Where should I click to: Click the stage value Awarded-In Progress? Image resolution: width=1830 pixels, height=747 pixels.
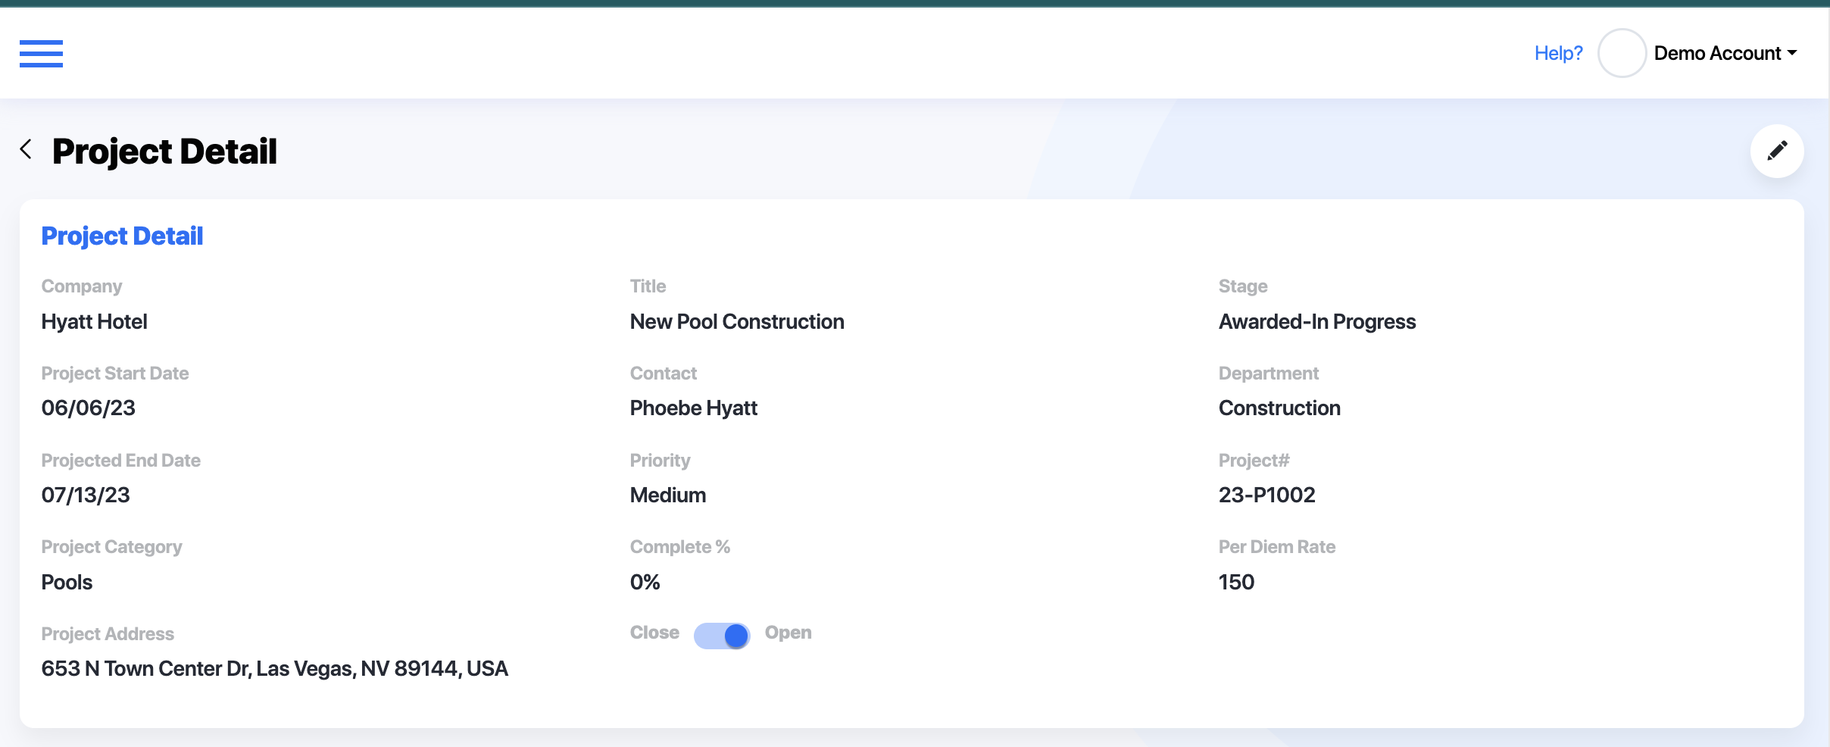pos(1317,322)
